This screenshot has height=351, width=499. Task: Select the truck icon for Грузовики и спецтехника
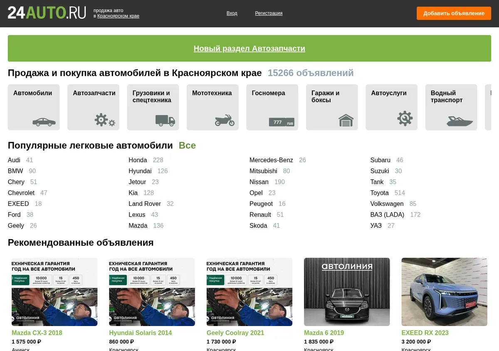165,121
